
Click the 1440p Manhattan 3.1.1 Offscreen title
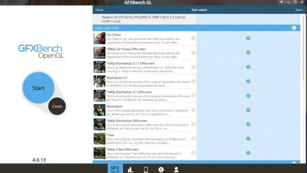(x=130, y=63)
